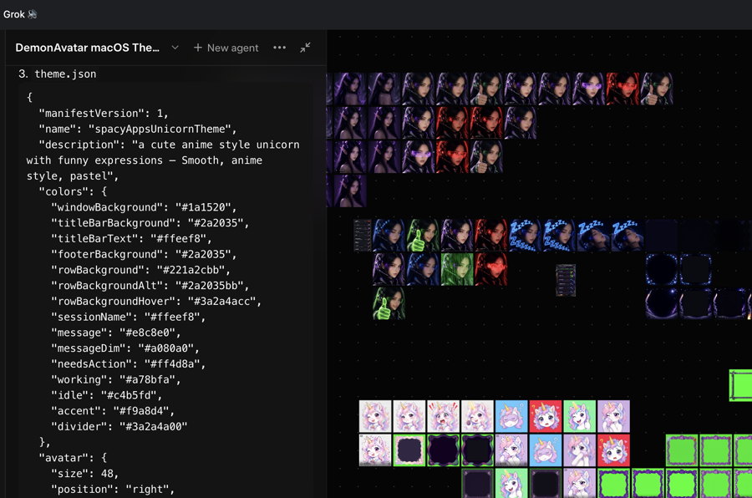Click the "idle": "#c4b5fd" line
Screen dimensions: 752x498
[106, 395]
